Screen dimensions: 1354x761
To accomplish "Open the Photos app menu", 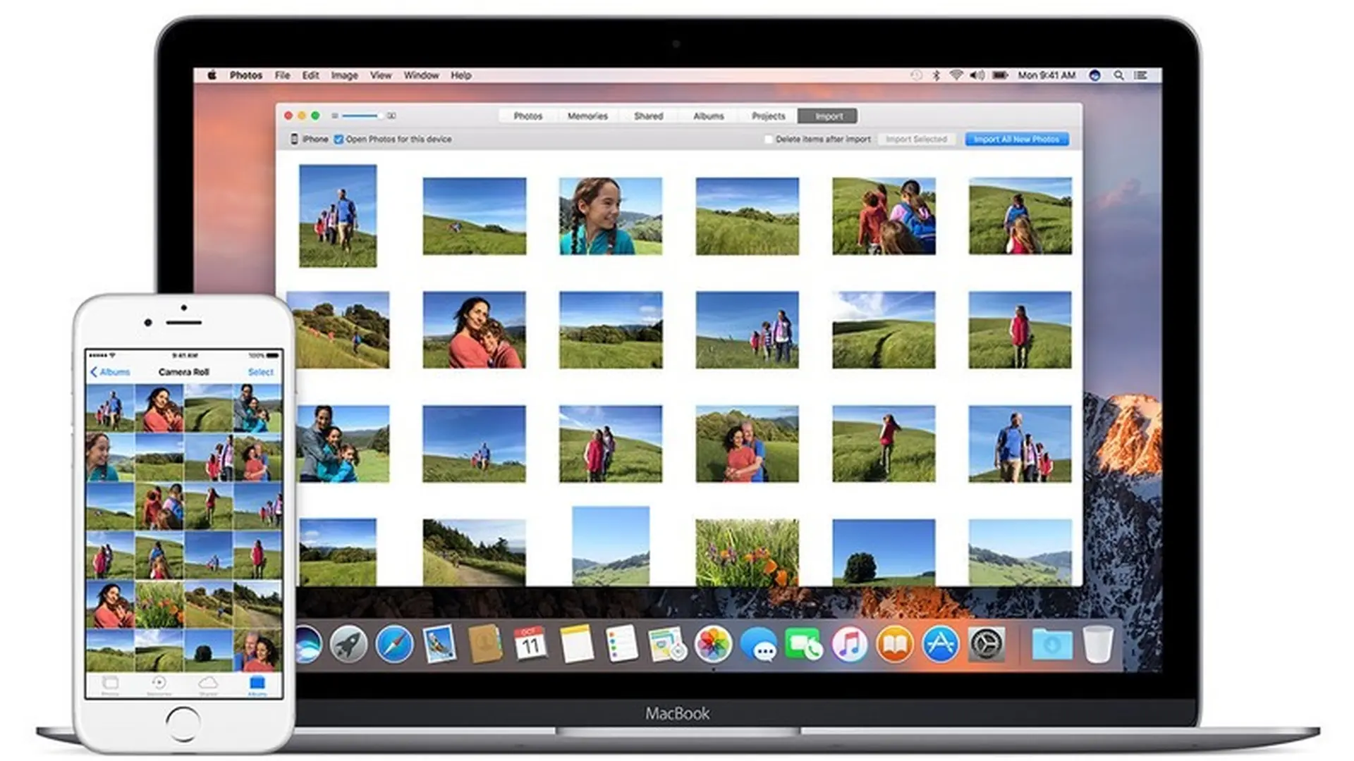I will pyautogui.click(x=245, y=75).
